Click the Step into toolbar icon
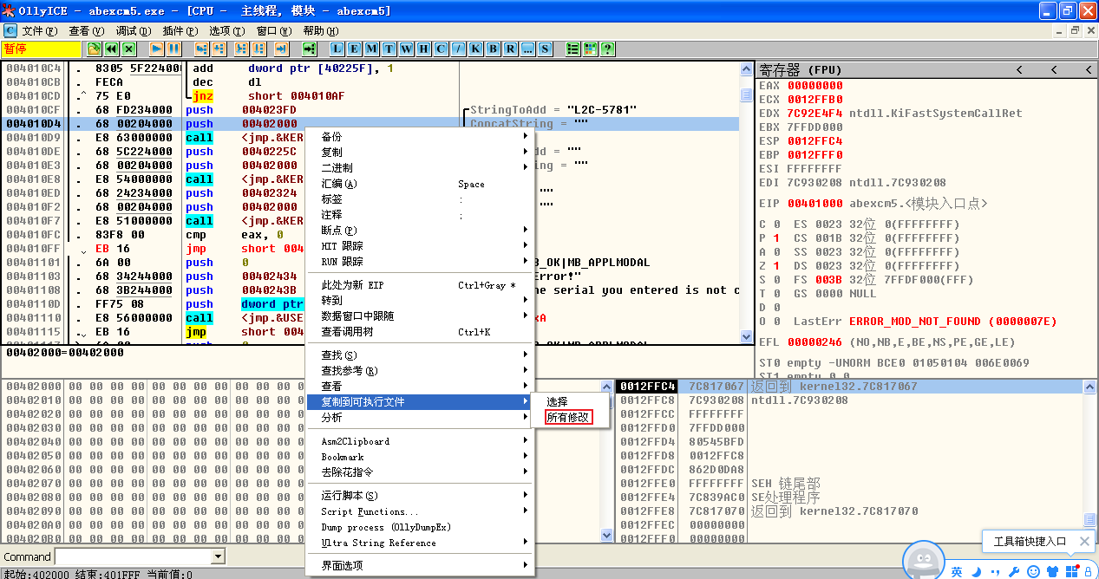1099x579 pixels. tap(202, 49)
